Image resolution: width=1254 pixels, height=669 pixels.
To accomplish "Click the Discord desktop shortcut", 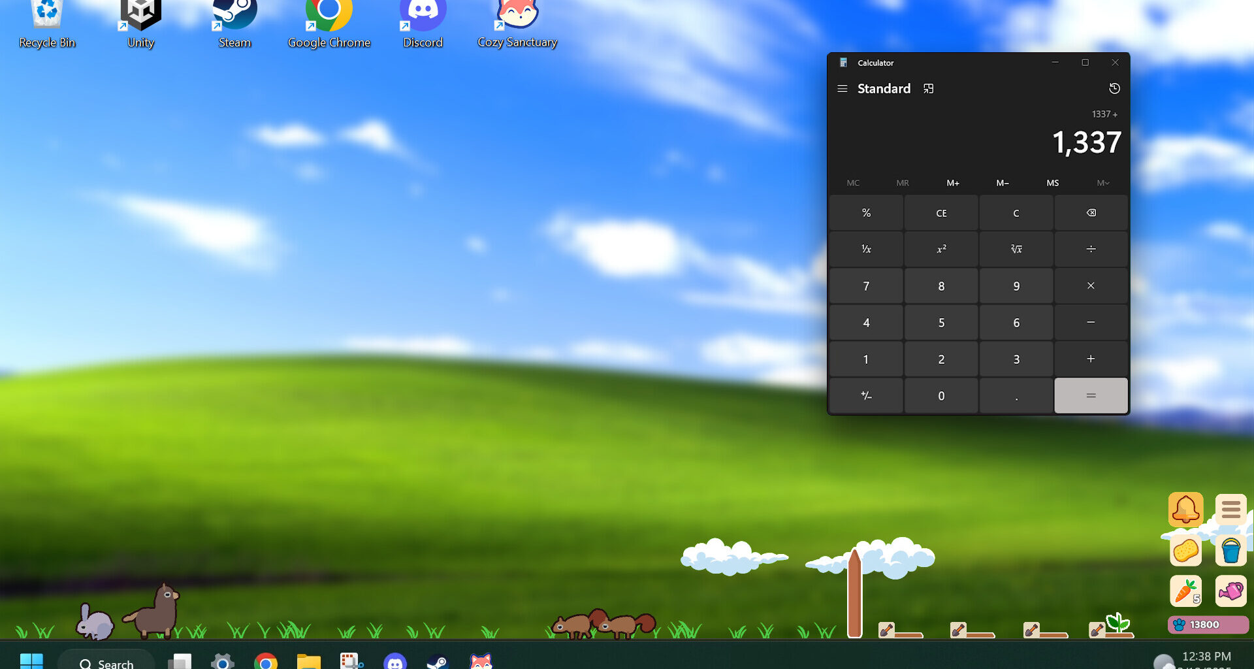I will (x=423, y=25).
